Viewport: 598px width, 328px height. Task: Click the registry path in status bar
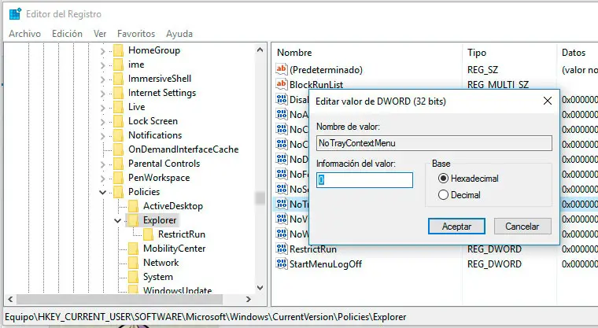point(205,317)
